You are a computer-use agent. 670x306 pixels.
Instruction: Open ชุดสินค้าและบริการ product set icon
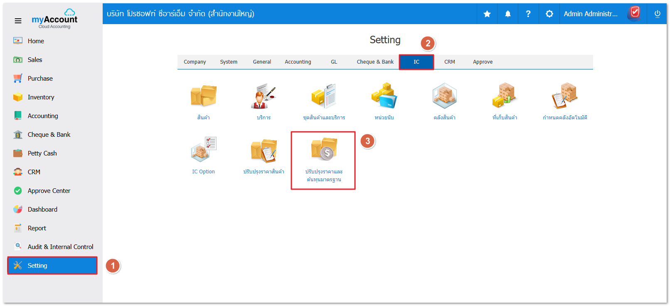[324, 96]
